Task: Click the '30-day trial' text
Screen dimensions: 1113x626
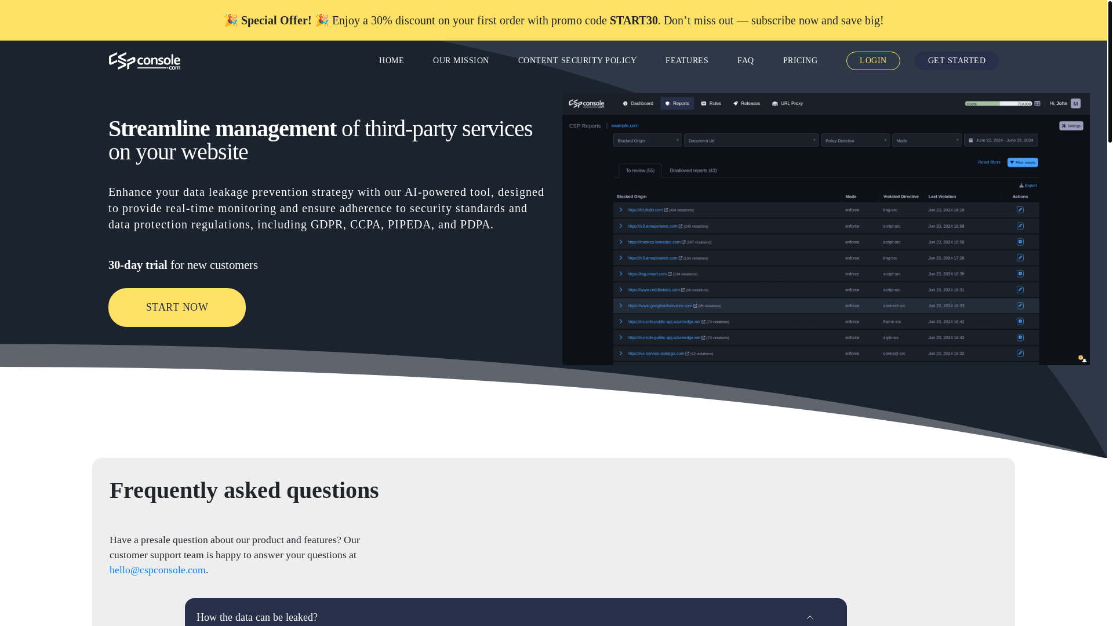Action: pyautogui.click(x=138, y=265)
